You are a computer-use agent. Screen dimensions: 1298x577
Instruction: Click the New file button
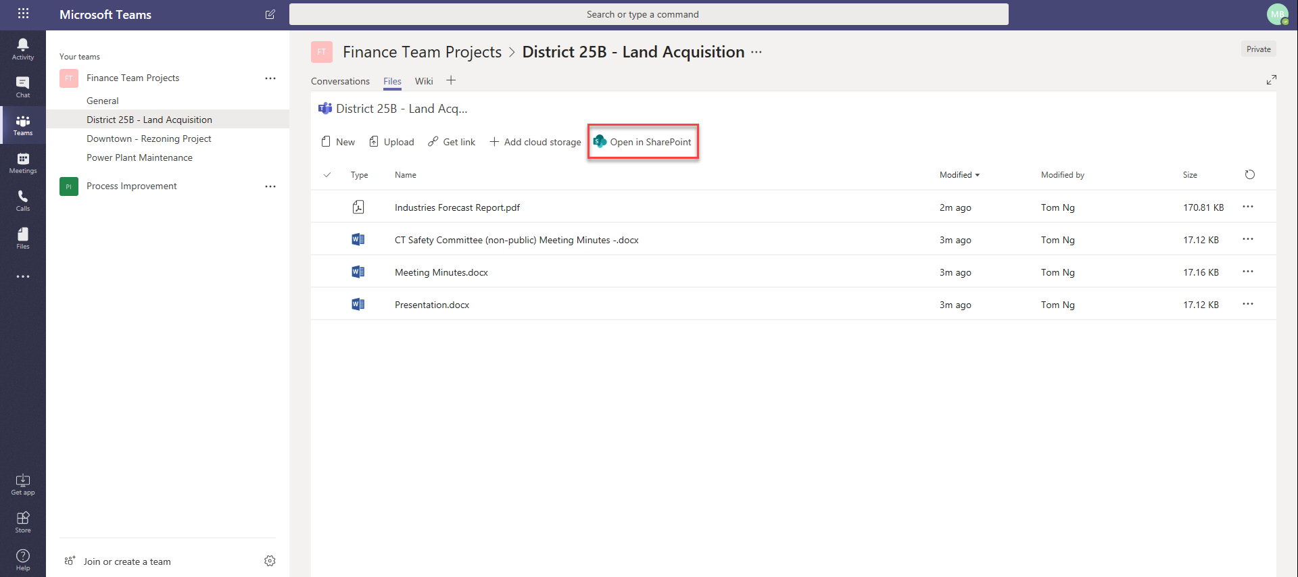pyautogui.click(x=338, y=142)
